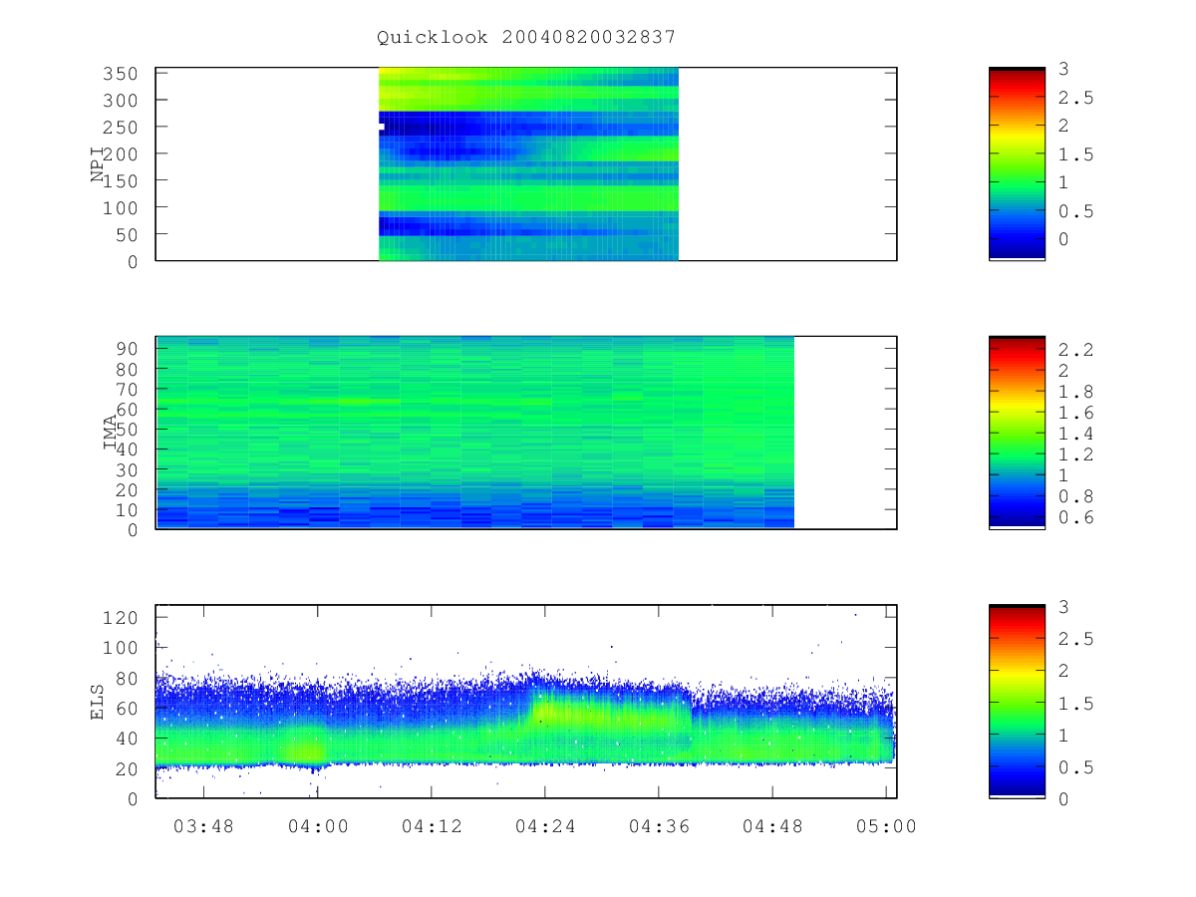Click the 1.4 label on IMA color bar
Image resolution: width=1196 pixels, height=897 pixels.
click(x=1075, y=434)
